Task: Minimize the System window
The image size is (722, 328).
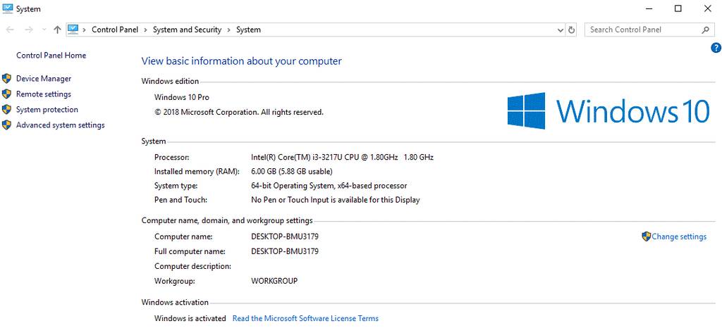Action: [649, 8]
